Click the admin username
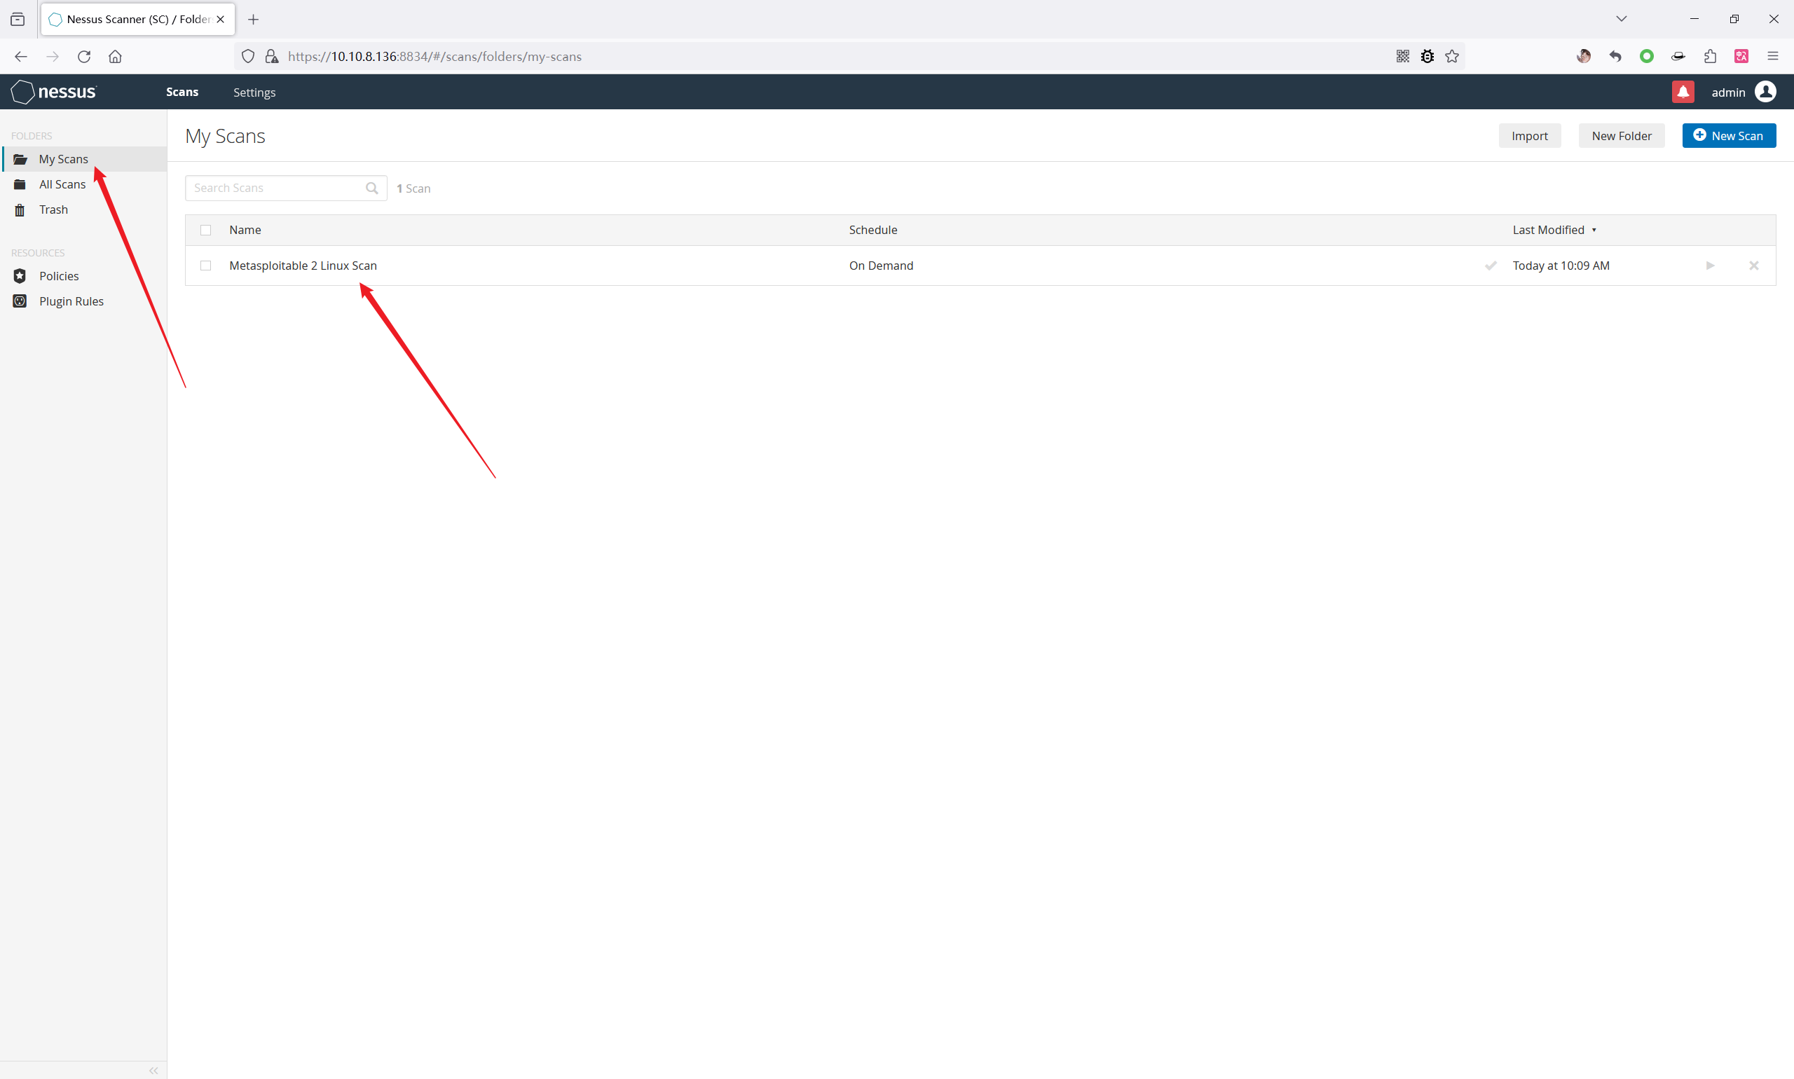 [x=1728, y=92]
